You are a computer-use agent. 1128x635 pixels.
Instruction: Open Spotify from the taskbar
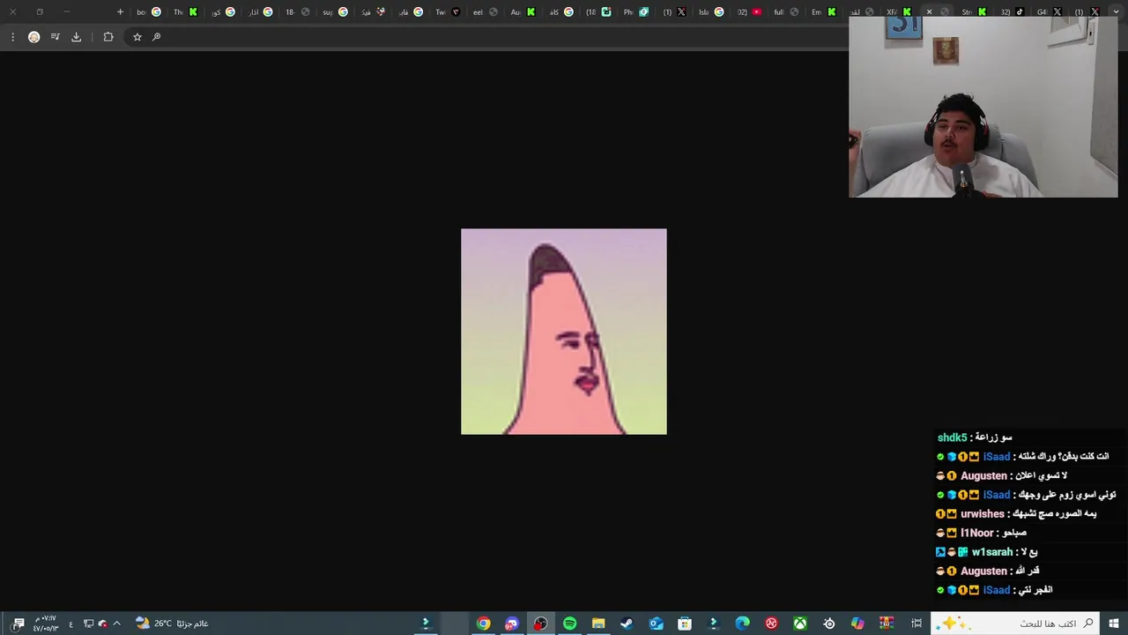(x=569, y=624)
